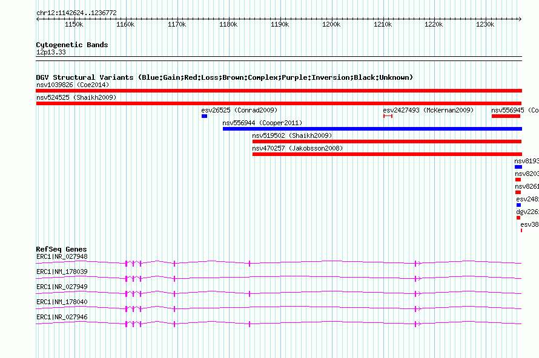This screenshot has width=539, height=358.
Task: Click the 1170k scale label
Action: (x=177, y=24)
